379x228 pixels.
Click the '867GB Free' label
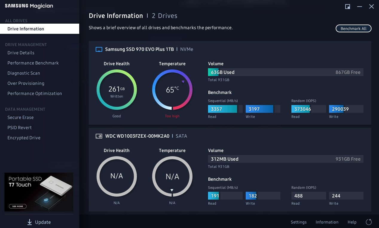[348, 72]
